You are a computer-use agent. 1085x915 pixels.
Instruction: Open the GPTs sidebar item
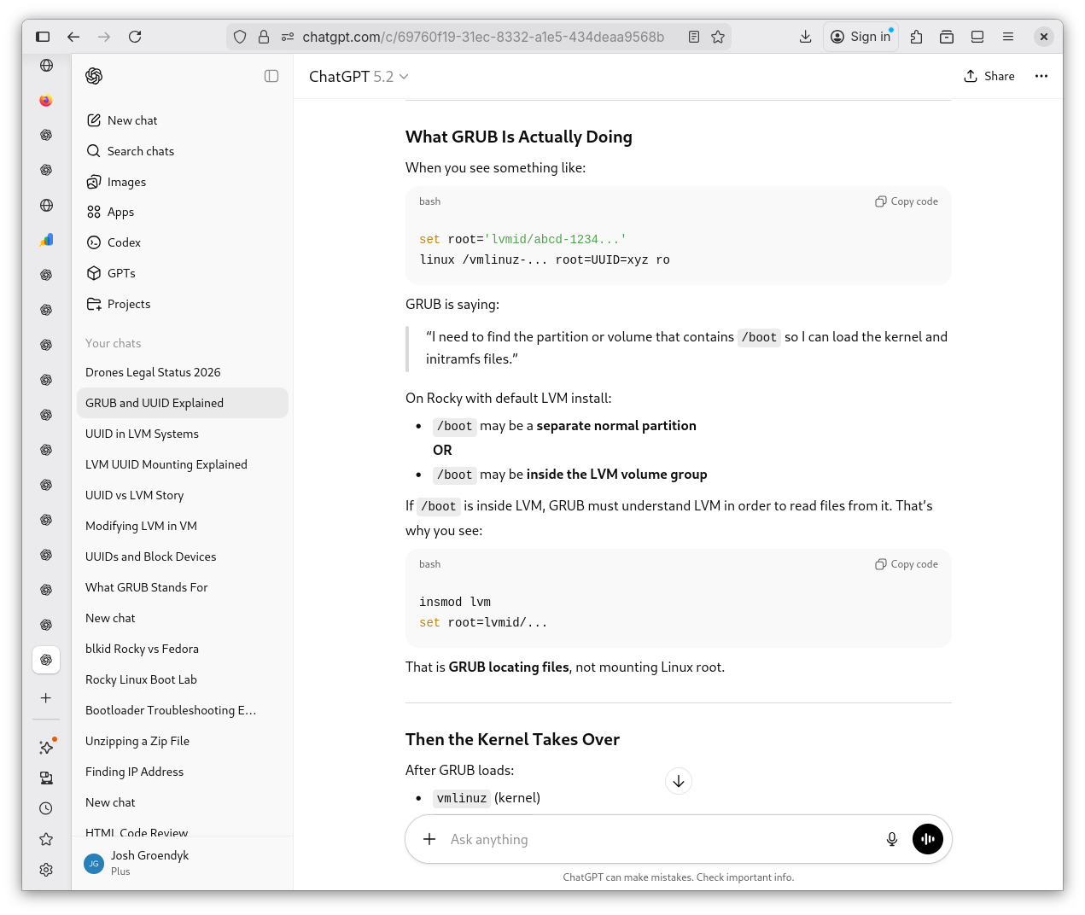click(121, 273)
